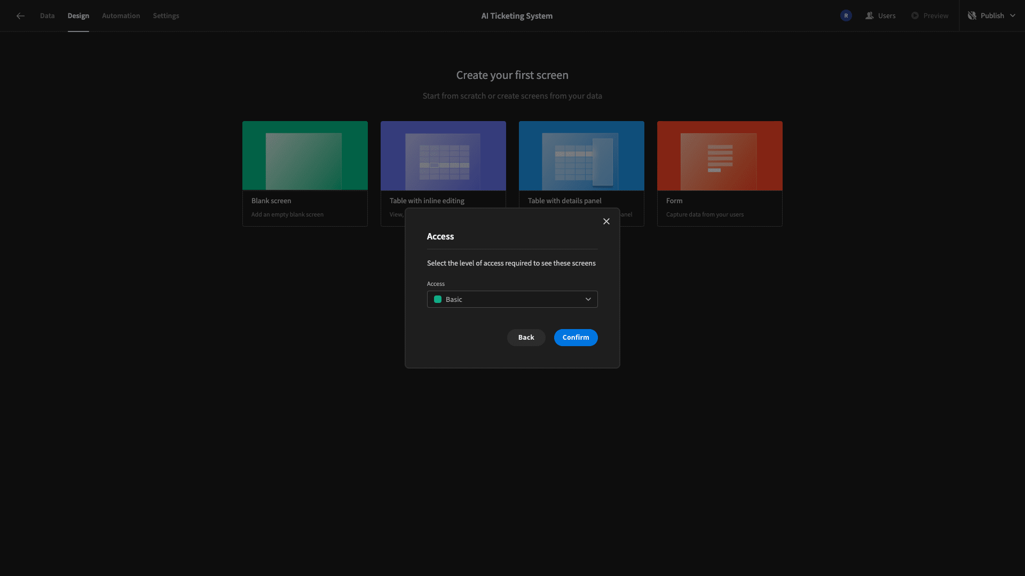1025x576 pixels.
Task: Open the Access level dropdown showing Basic
Action: tap(512, 299)
